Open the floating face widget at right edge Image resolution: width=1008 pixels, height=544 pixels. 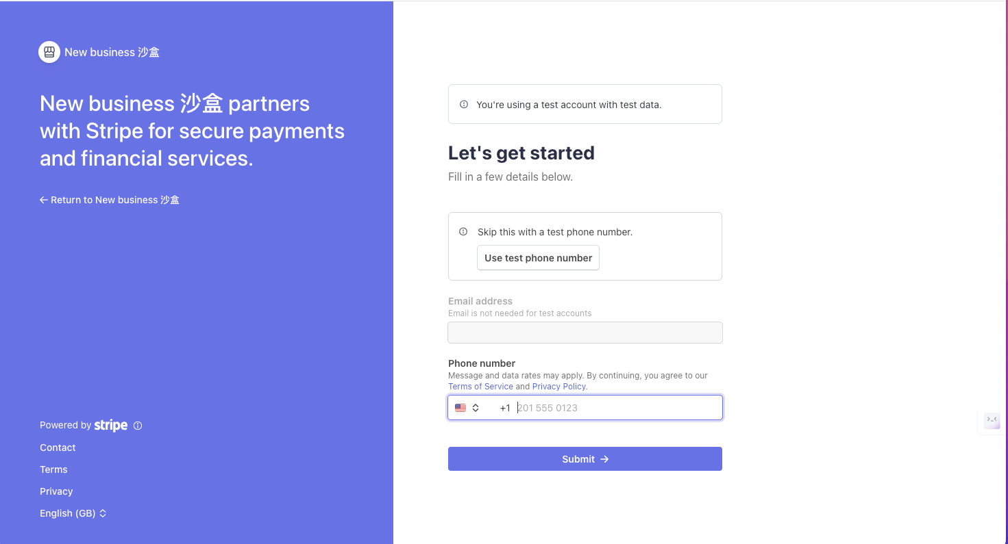992,421
